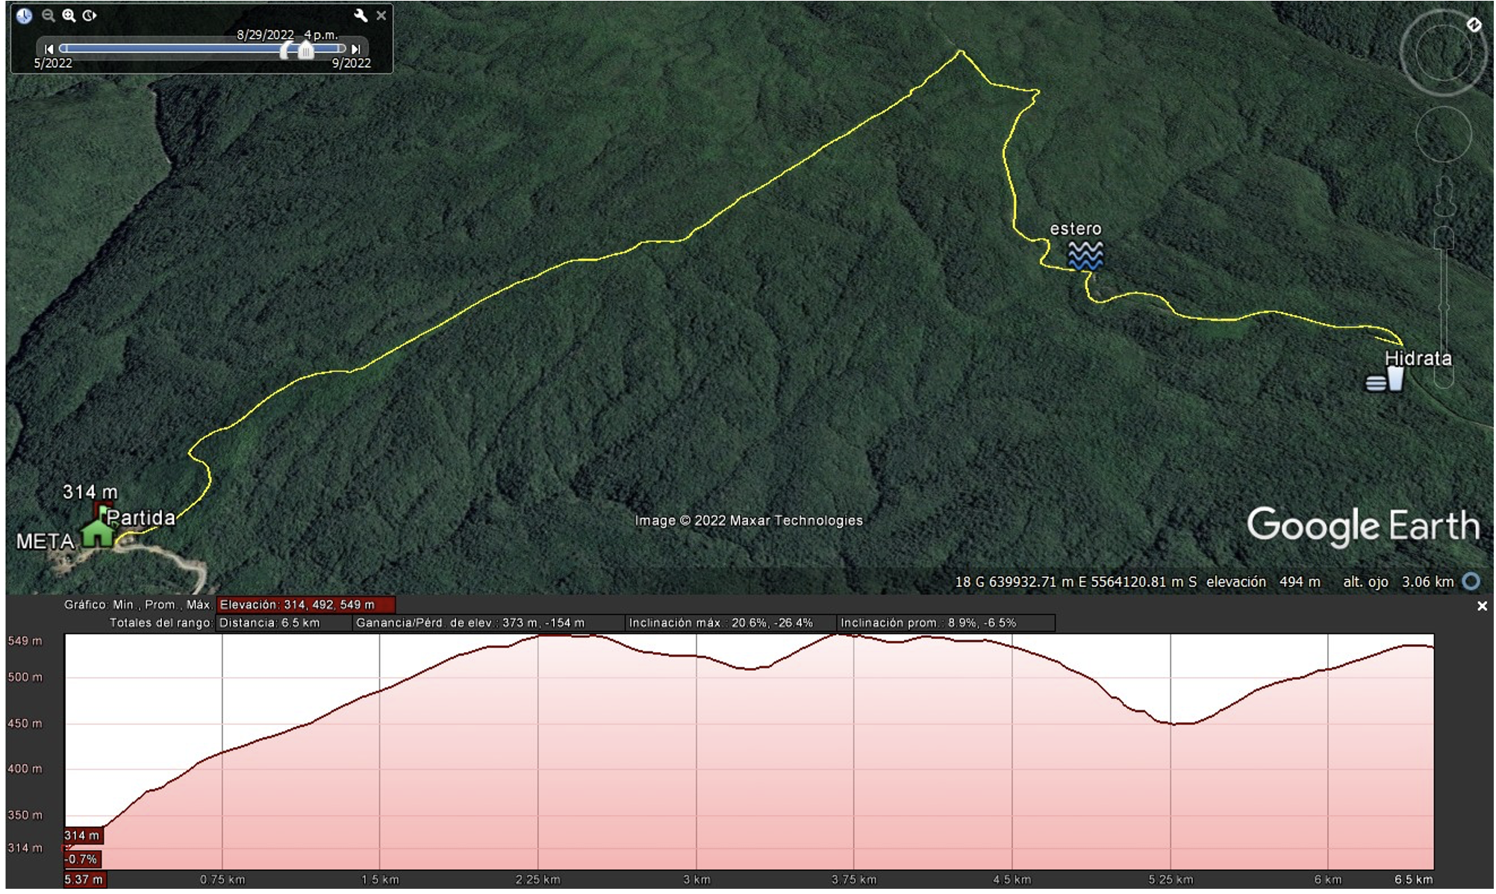1496x894 pixels.
Task: Select the META label
Action: click(46, 542)
